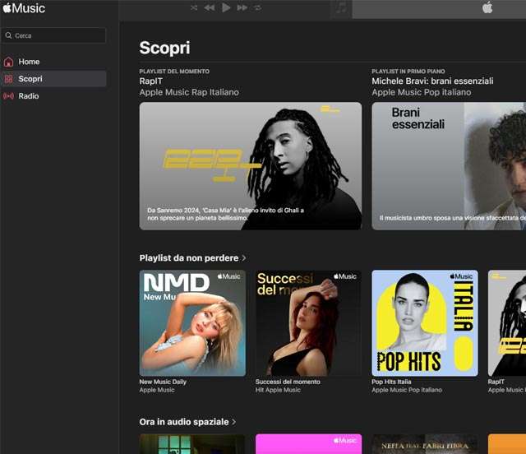Viewport: 526px width, 454px height.
Task: Select Scopri in the sidebar
Action: pos(53,79)
